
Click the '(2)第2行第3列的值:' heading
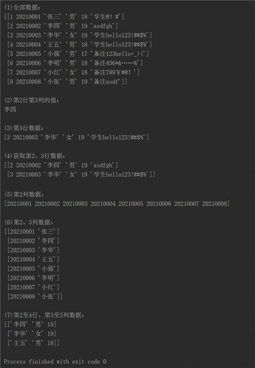(32, 100)
